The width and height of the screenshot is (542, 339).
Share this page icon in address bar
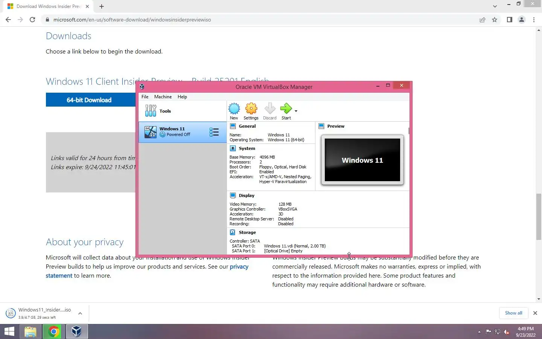coord(483,20)
